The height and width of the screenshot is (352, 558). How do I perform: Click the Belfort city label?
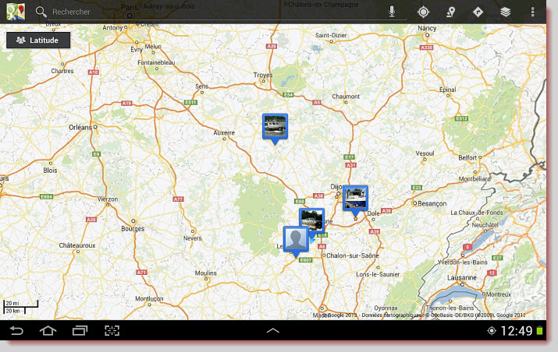[467, 157]
